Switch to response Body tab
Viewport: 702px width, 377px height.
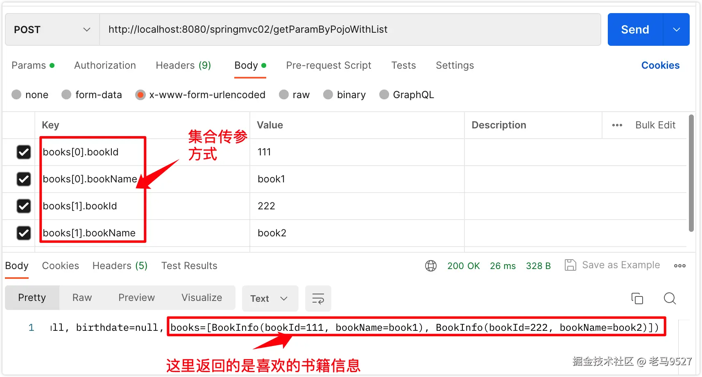(17, 266)
